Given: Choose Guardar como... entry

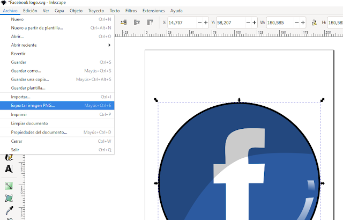Looking at the screenshot, I should tap(57, 71).
